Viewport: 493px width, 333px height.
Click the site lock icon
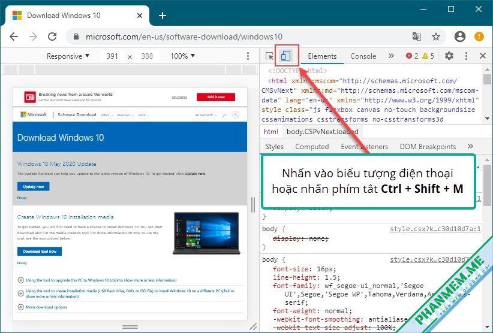coord(76,37)
